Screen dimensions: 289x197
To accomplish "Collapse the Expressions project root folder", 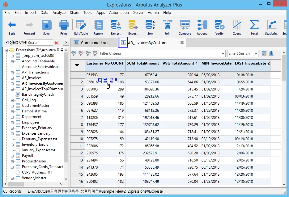I will pos(6,50).
